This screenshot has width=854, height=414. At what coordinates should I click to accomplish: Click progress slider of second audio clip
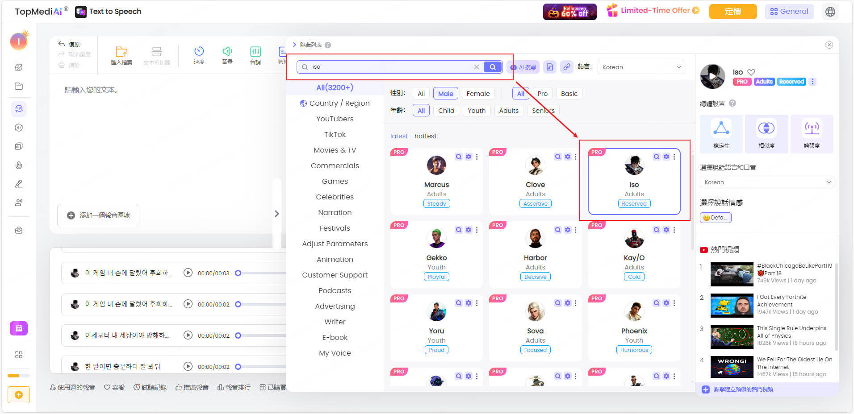[238, 304]
